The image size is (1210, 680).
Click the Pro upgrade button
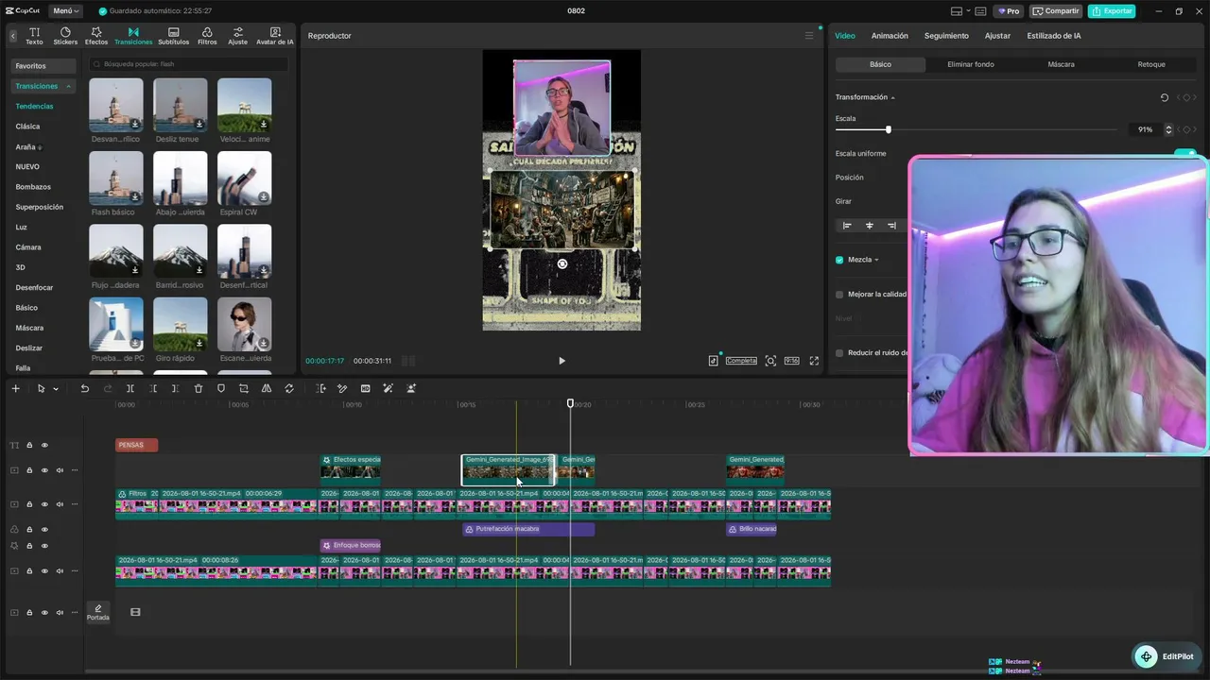click(1009, 11)
